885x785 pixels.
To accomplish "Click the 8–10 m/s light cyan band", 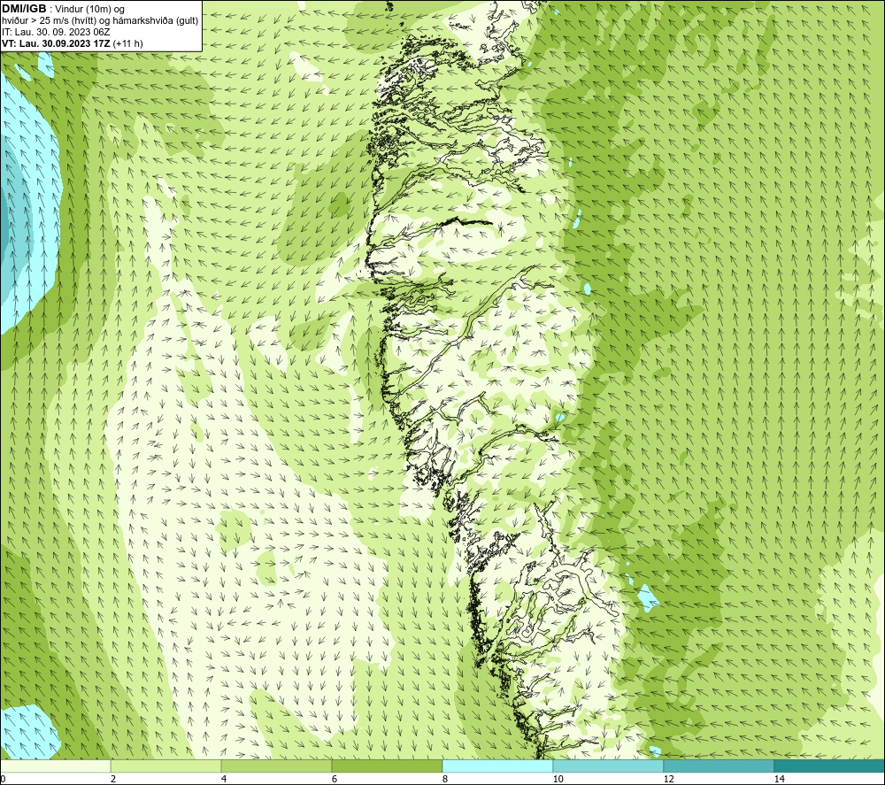I will click(497, 766).
